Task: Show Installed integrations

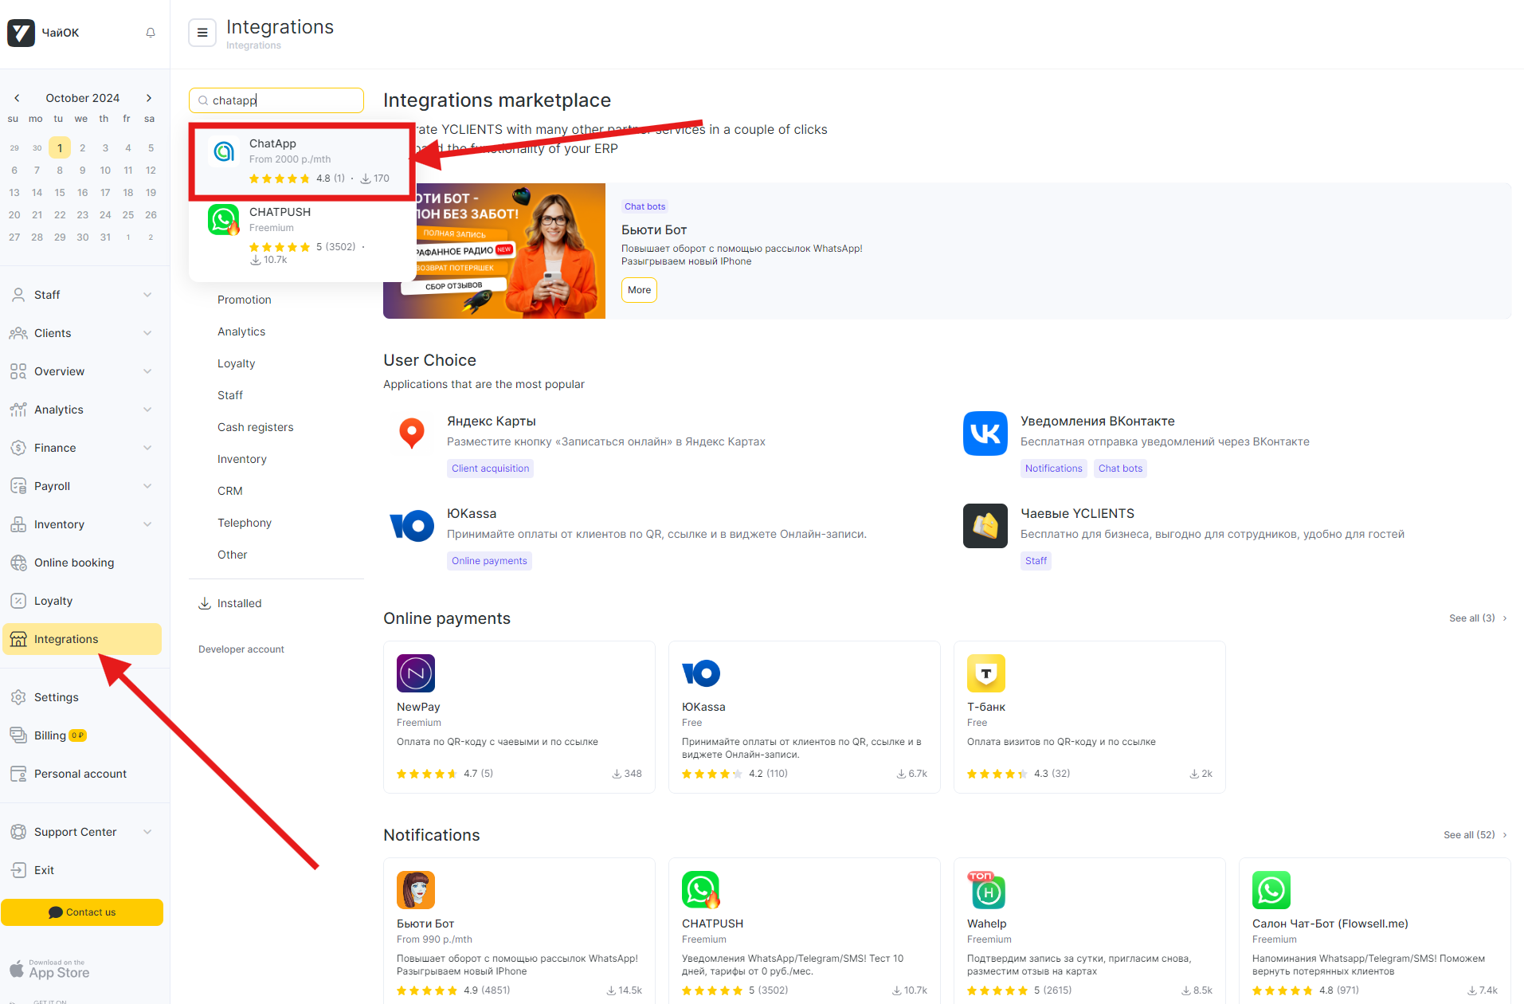Action: pos(239,603)
